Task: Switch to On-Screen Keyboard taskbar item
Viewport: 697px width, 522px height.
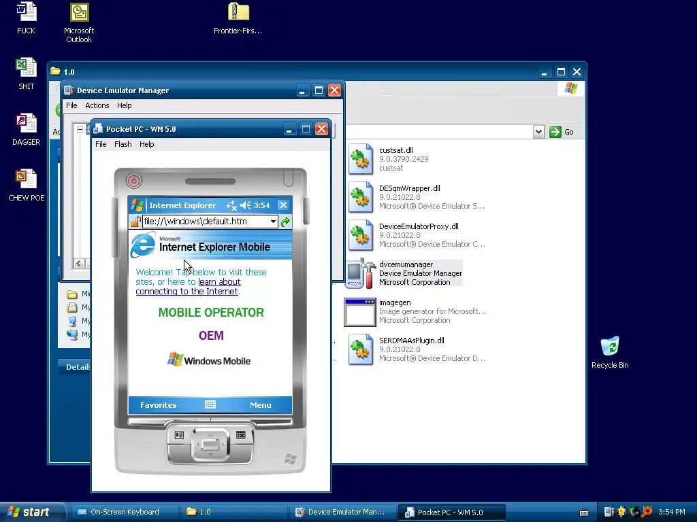Action: (x=124, y=512)
